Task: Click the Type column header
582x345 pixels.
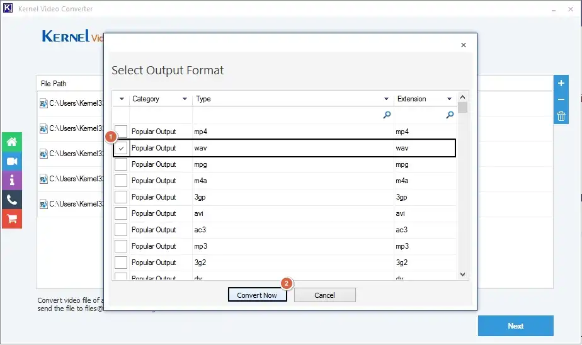Action: tap(293, 99)
